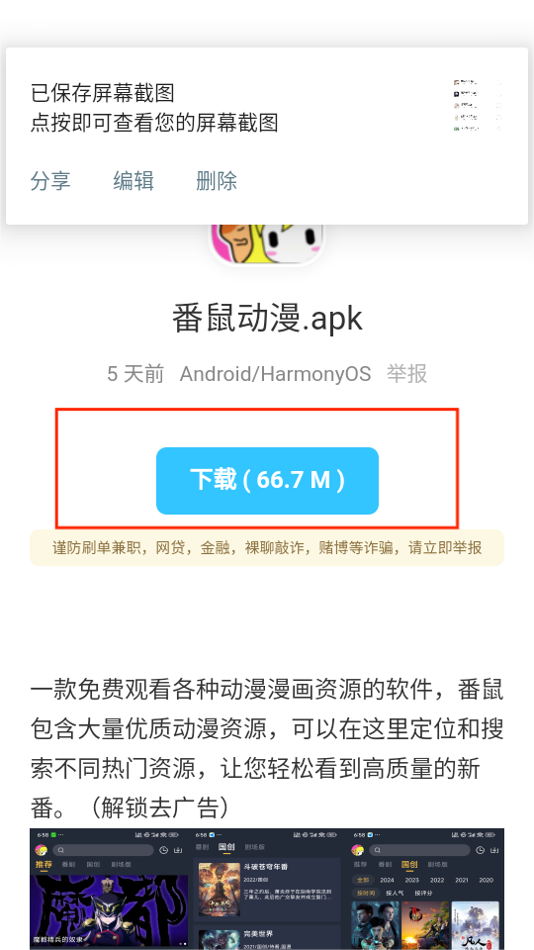Tap the 国创 tab in middle preview
This screenshot has height=950, width=534.
226,847
